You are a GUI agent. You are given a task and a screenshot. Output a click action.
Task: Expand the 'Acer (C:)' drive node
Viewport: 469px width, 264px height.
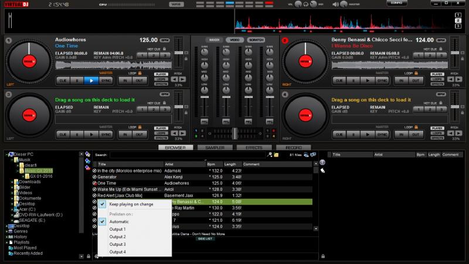point(12,209)
